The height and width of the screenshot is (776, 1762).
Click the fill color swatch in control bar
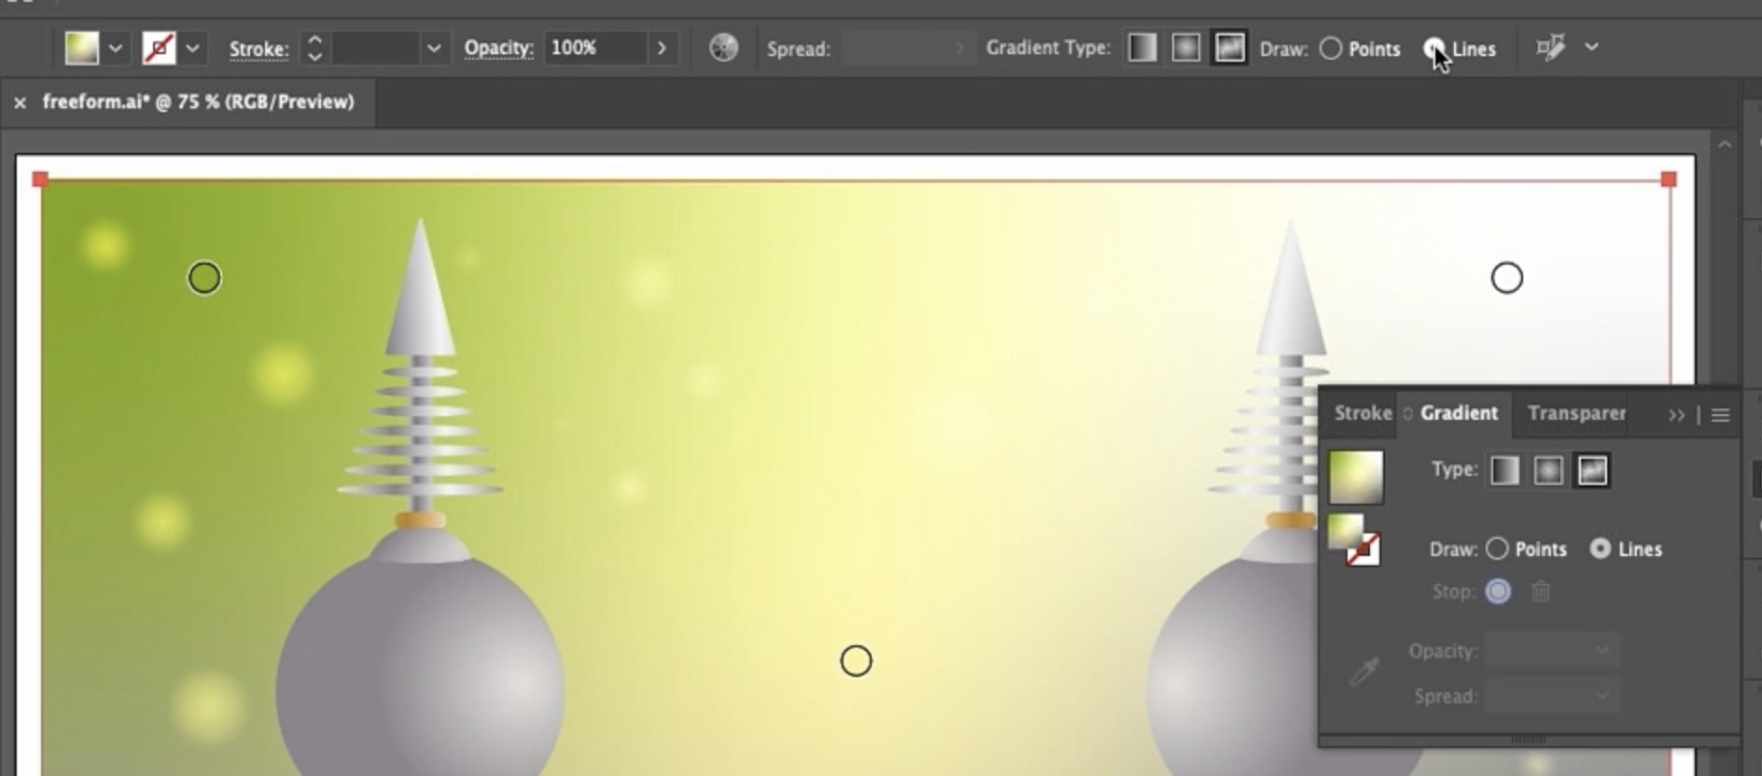82,48
